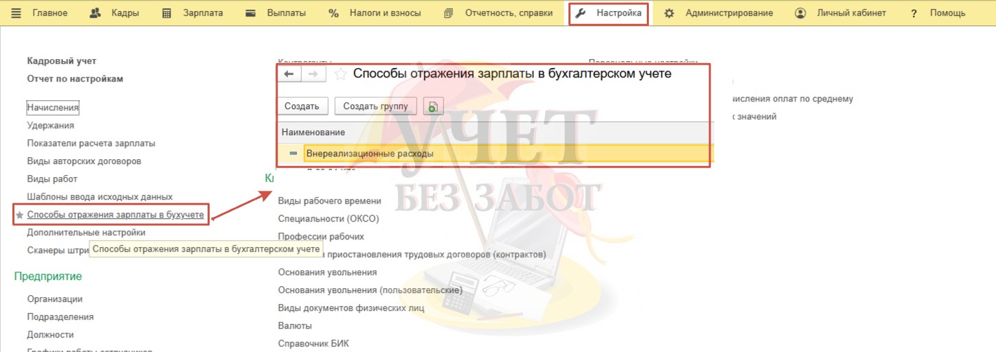Open the Организации link
996x352 pixels.
tap(55, 298)
